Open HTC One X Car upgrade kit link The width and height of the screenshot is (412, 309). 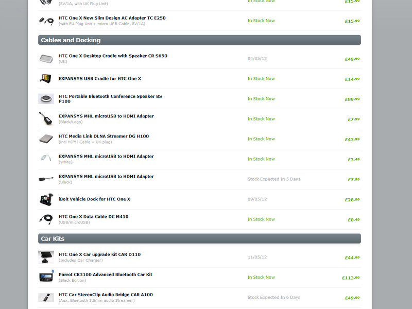[x=99, y=254]
